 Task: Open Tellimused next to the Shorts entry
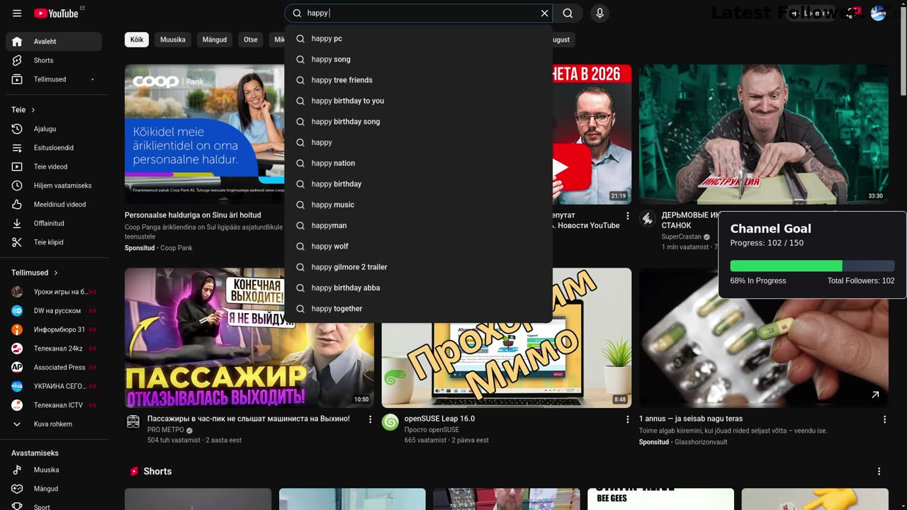[x=54, y=79]
